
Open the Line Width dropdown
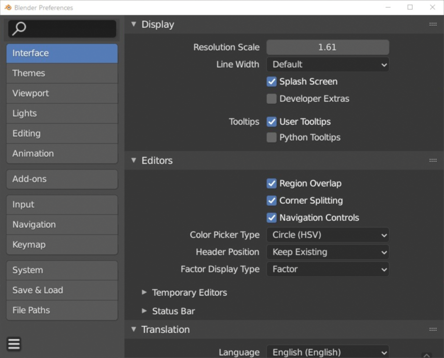(328, 65)
